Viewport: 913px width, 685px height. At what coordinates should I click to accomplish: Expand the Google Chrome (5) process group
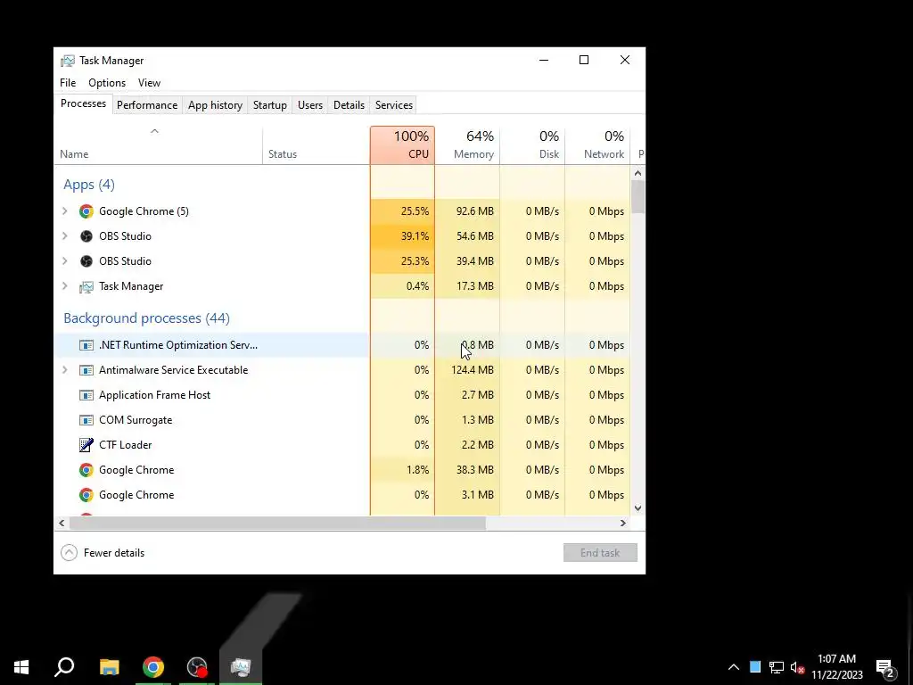[x=64, y=211]
